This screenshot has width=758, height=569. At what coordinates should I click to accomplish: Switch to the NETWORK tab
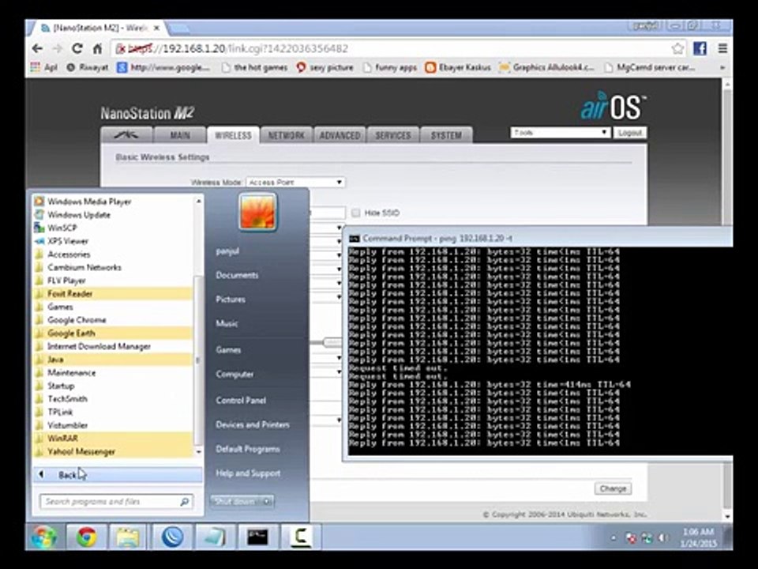(x=286, y=135)
